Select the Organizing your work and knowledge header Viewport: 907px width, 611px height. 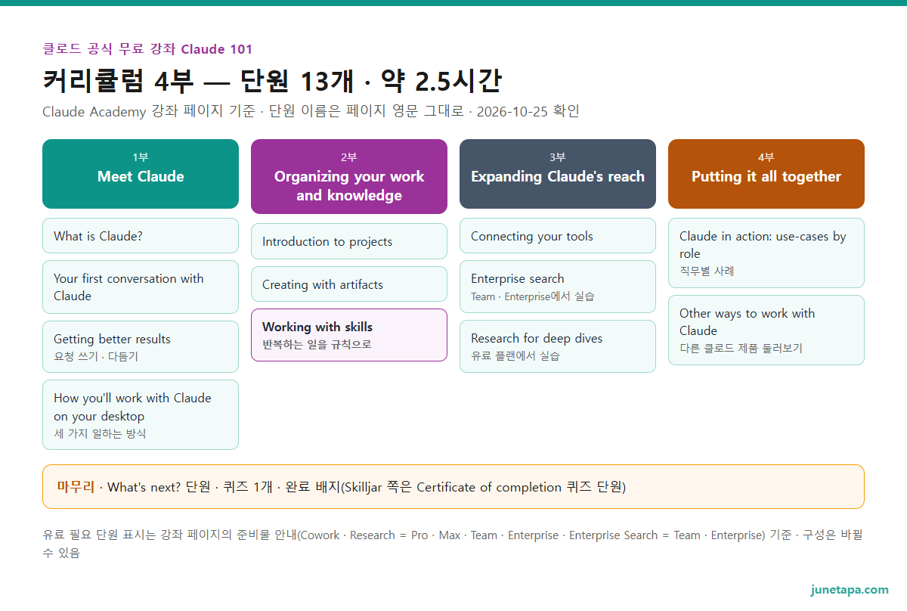tap(349, 176)
